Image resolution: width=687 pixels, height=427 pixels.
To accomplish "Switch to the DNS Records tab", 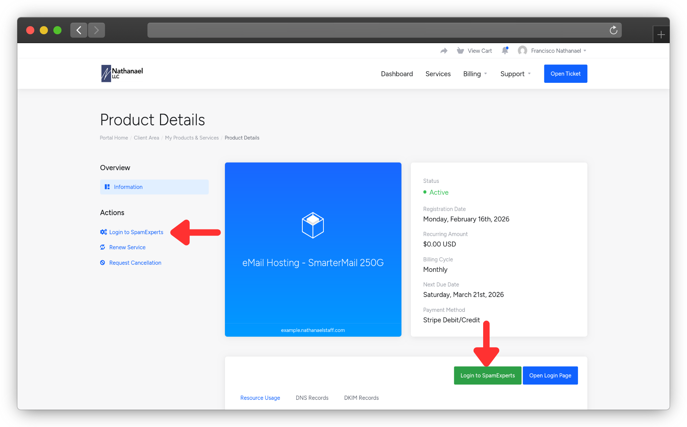I will tap(312, 398).
